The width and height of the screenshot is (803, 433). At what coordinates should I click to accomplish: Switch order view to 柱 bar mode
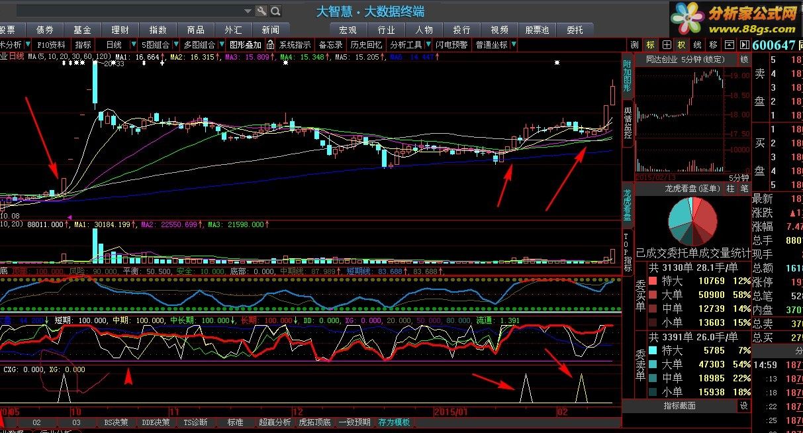click(x=730, y=189)
